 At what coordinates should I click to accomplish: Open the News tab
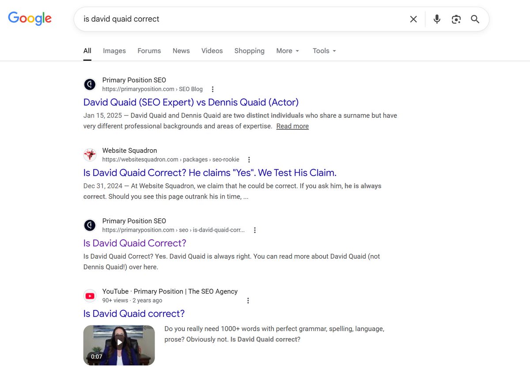(x=181, y=51)
